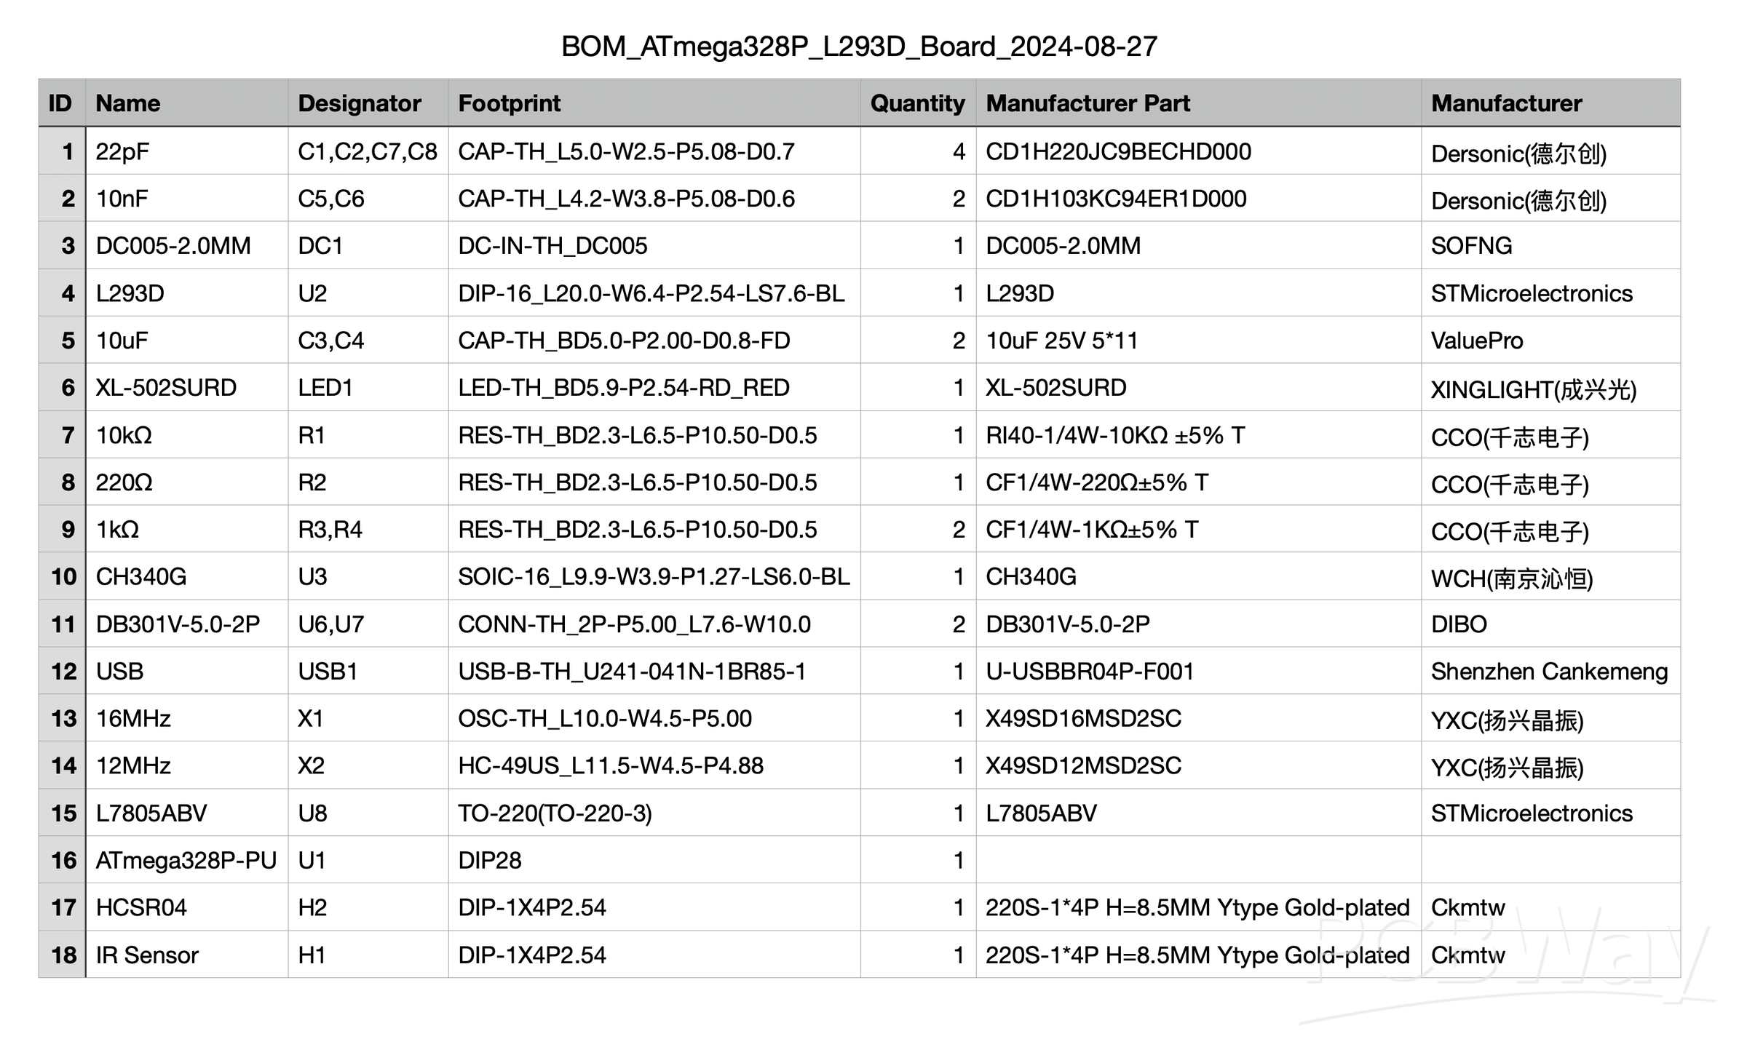The image size is (1747, 1047).
Task: Click the LED1 designator cell
Action: tap(325, 388)
